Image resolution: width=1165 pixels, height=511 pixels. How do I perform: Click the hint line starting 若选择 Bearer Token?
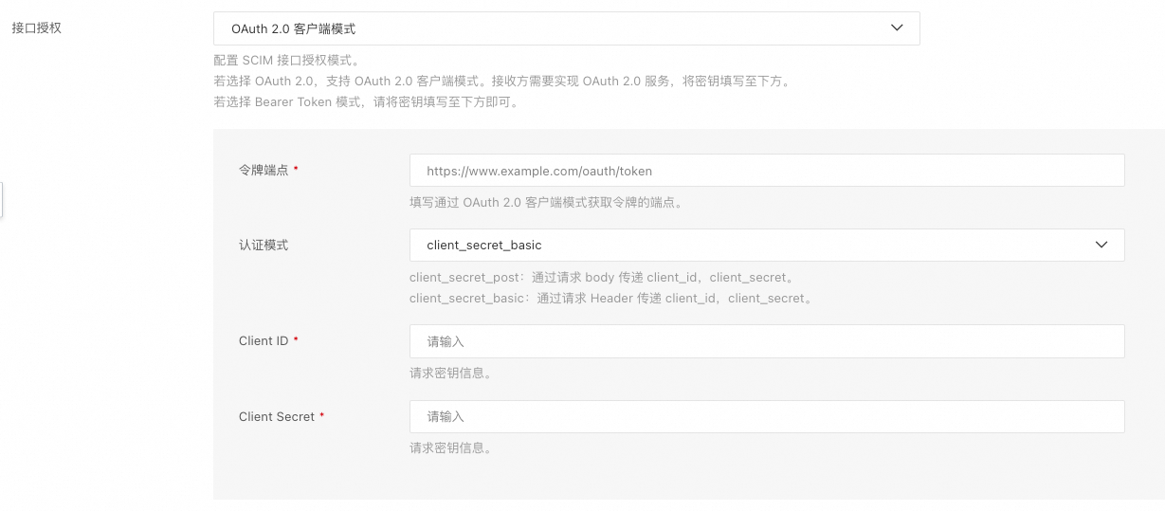pos(367,102)
